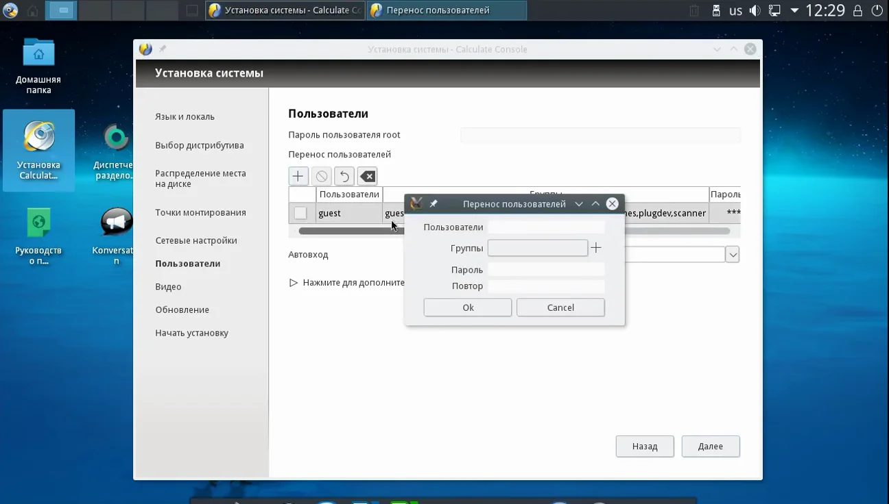Image resolution: width=889 pixels, height=504 pixels.
Task: Go to the 'Видео' step
Action: (168, 287)
